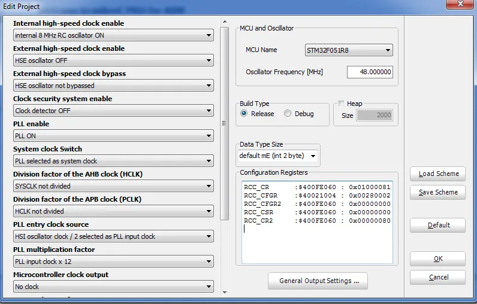
Task: Open the PLL enable dropdown
Action: point(113,136)
